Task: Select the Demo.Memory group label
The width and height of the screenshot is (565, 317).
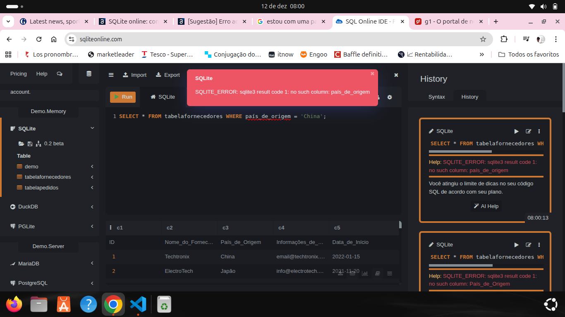Action: click(x=48, y=111)
